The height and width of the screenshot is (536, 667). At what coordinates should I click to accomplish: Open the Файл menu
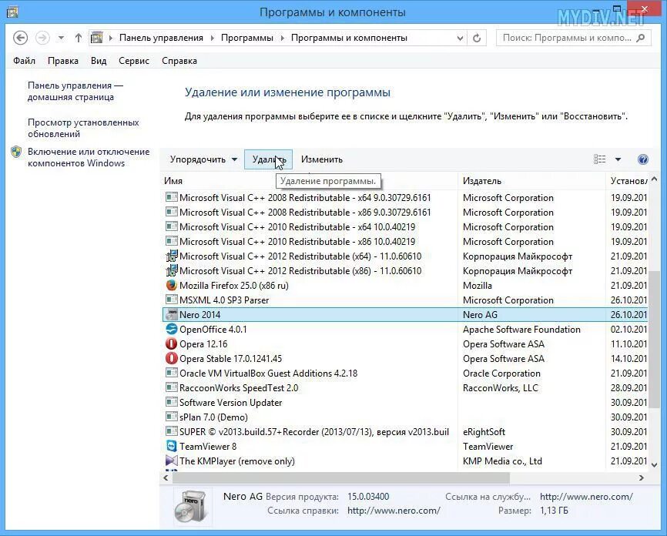coord(24,61)
